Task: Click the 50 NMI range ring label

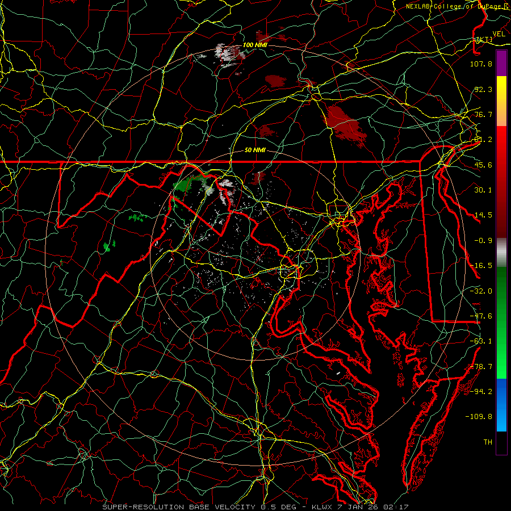Action: (x=255, y=150)
